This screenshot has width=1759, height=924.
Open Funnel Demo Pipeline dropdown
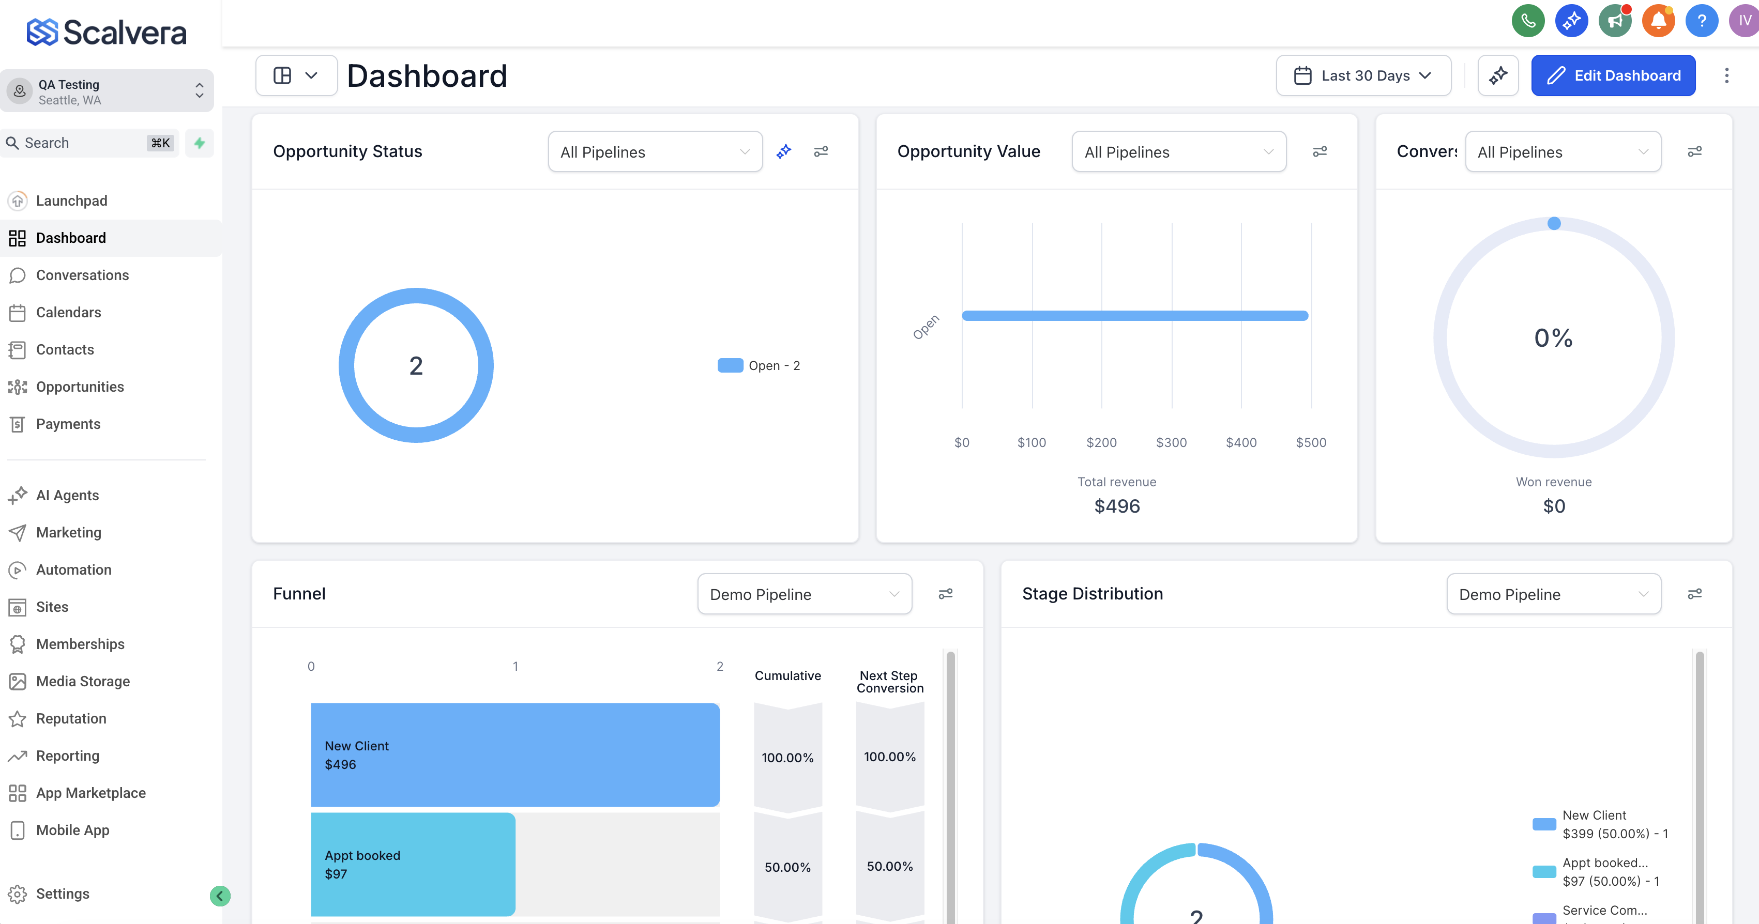tap(803, 594)
